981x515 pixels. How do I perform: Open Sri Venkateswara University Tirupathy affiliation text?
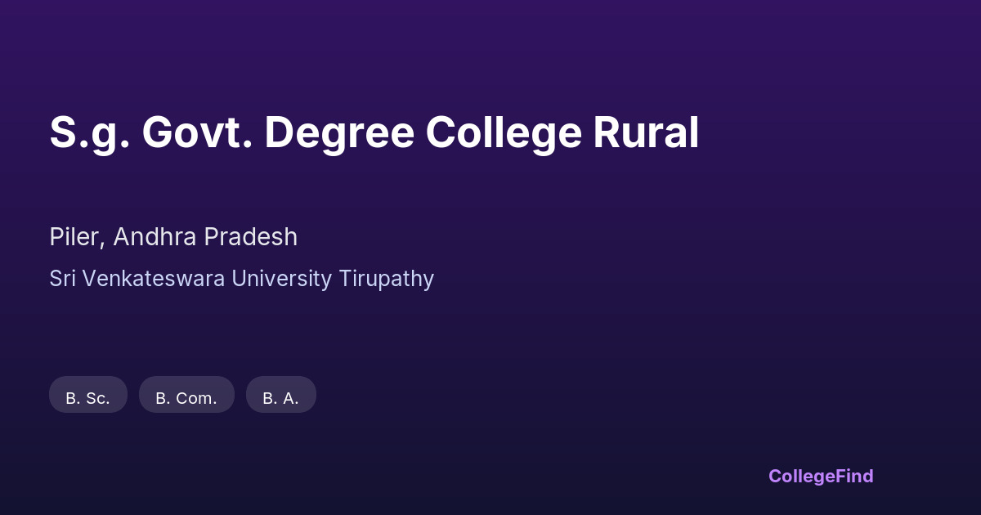[x=241, y=279]
